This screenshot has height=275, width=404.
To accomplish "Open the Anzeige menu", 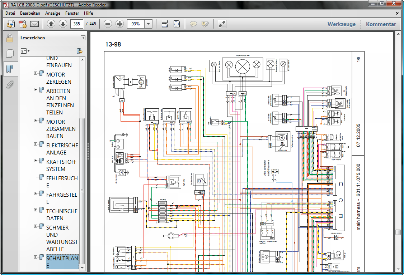I will (x=52, y=13).
